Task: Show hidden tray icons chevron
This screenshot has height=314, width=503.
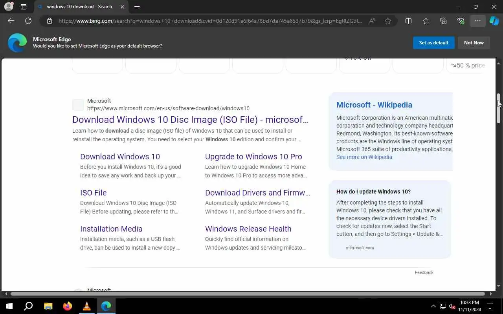Action: 433,306
